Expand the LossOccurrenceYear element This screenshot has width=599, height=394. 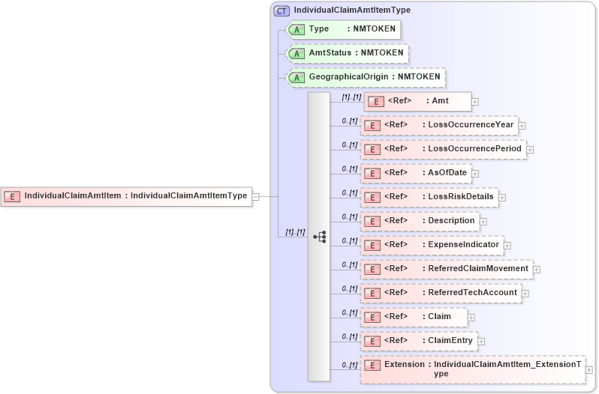pyautogui.click(x=522, y=126)
